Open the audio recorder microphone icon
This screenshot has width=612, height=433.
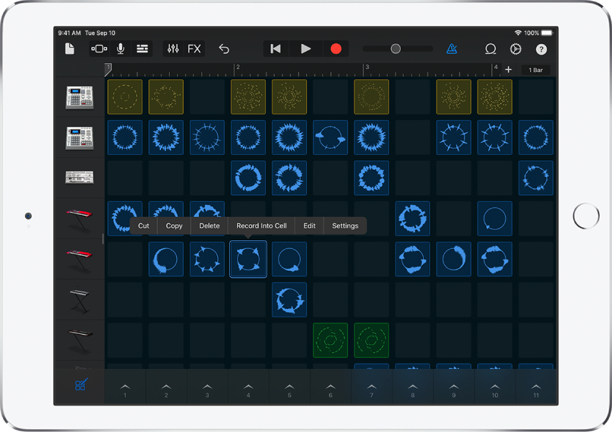(120, 49)
